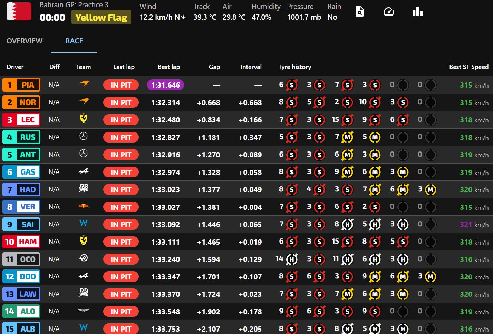Click the track temperature 39.3 °C
This screenshot has height=334, width=493.
[x=205, y=17]
